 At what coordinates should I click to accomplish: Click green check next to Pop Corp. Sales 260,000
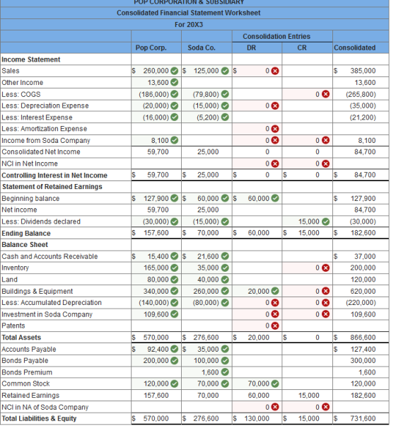[x=175, y=71]
